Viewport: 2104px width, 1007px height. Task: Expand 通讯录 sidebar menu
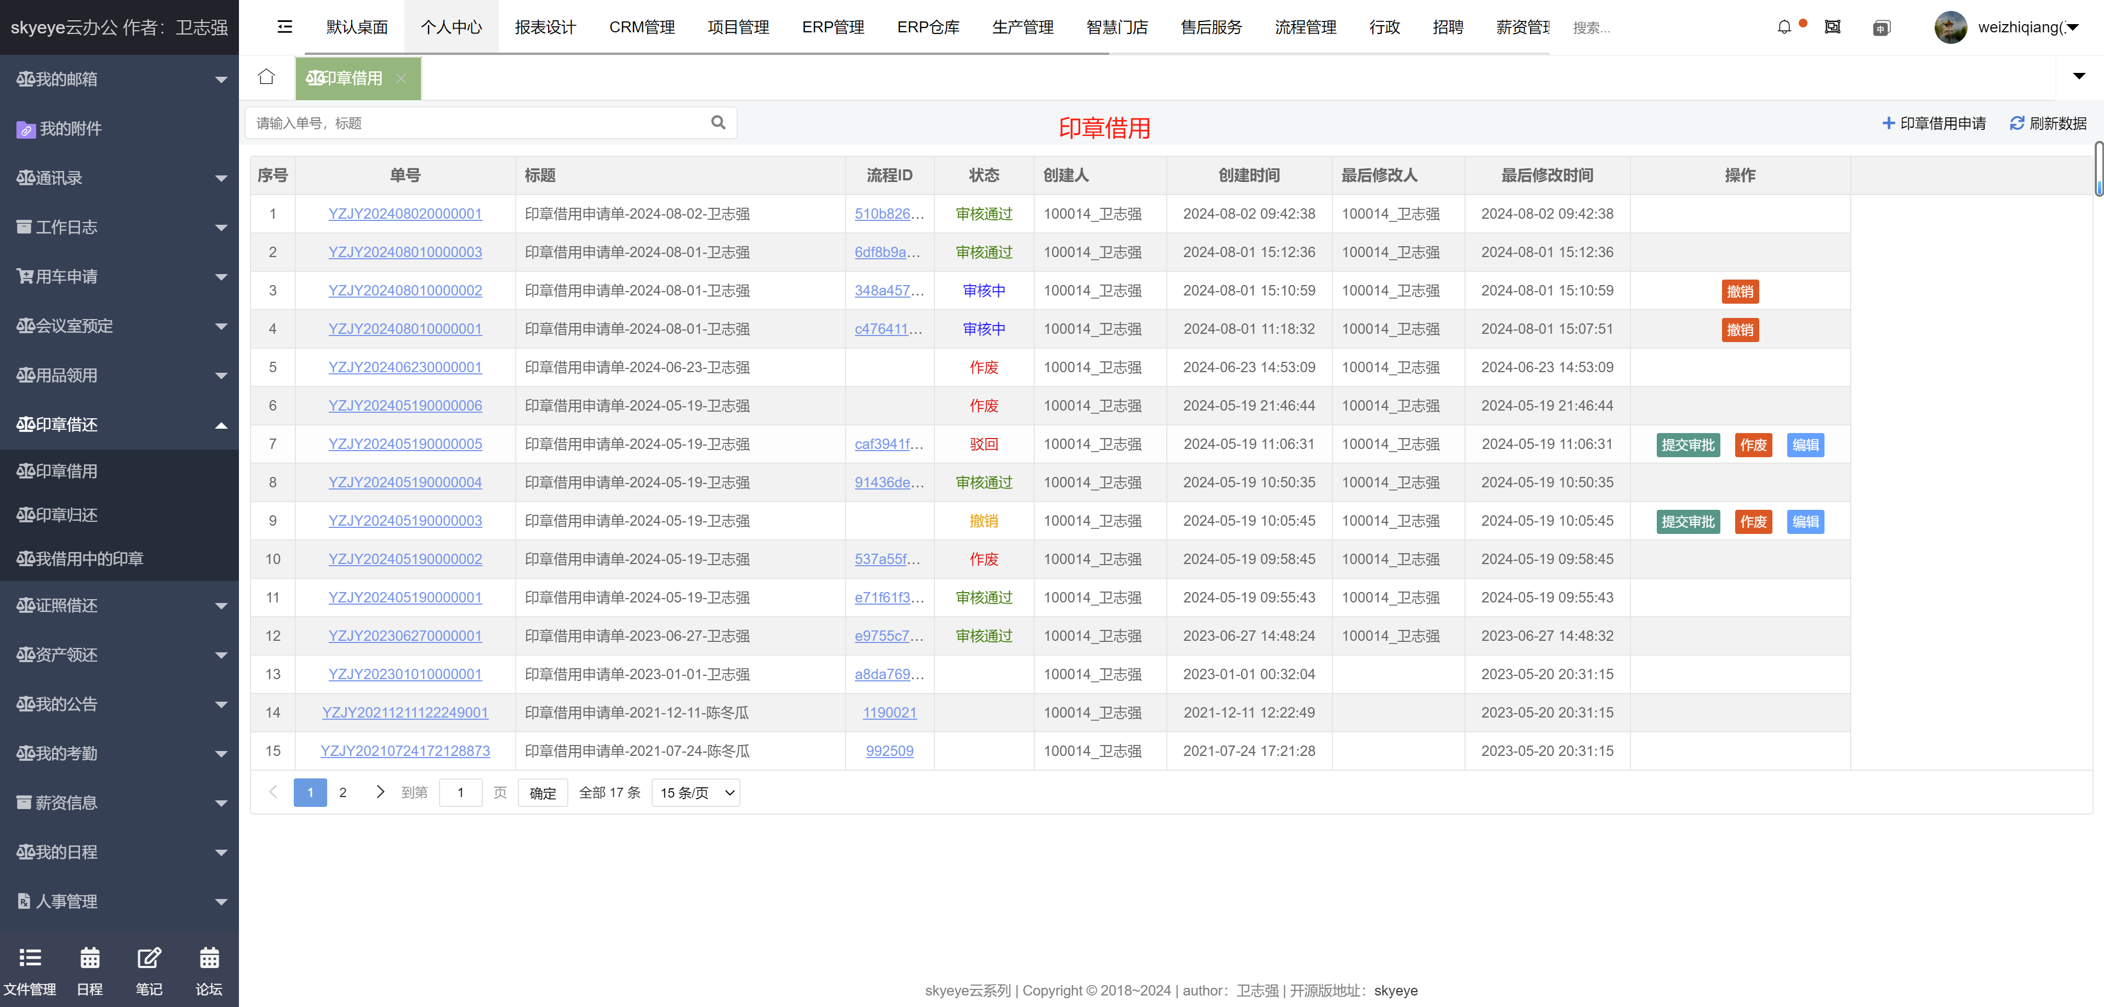119,178
